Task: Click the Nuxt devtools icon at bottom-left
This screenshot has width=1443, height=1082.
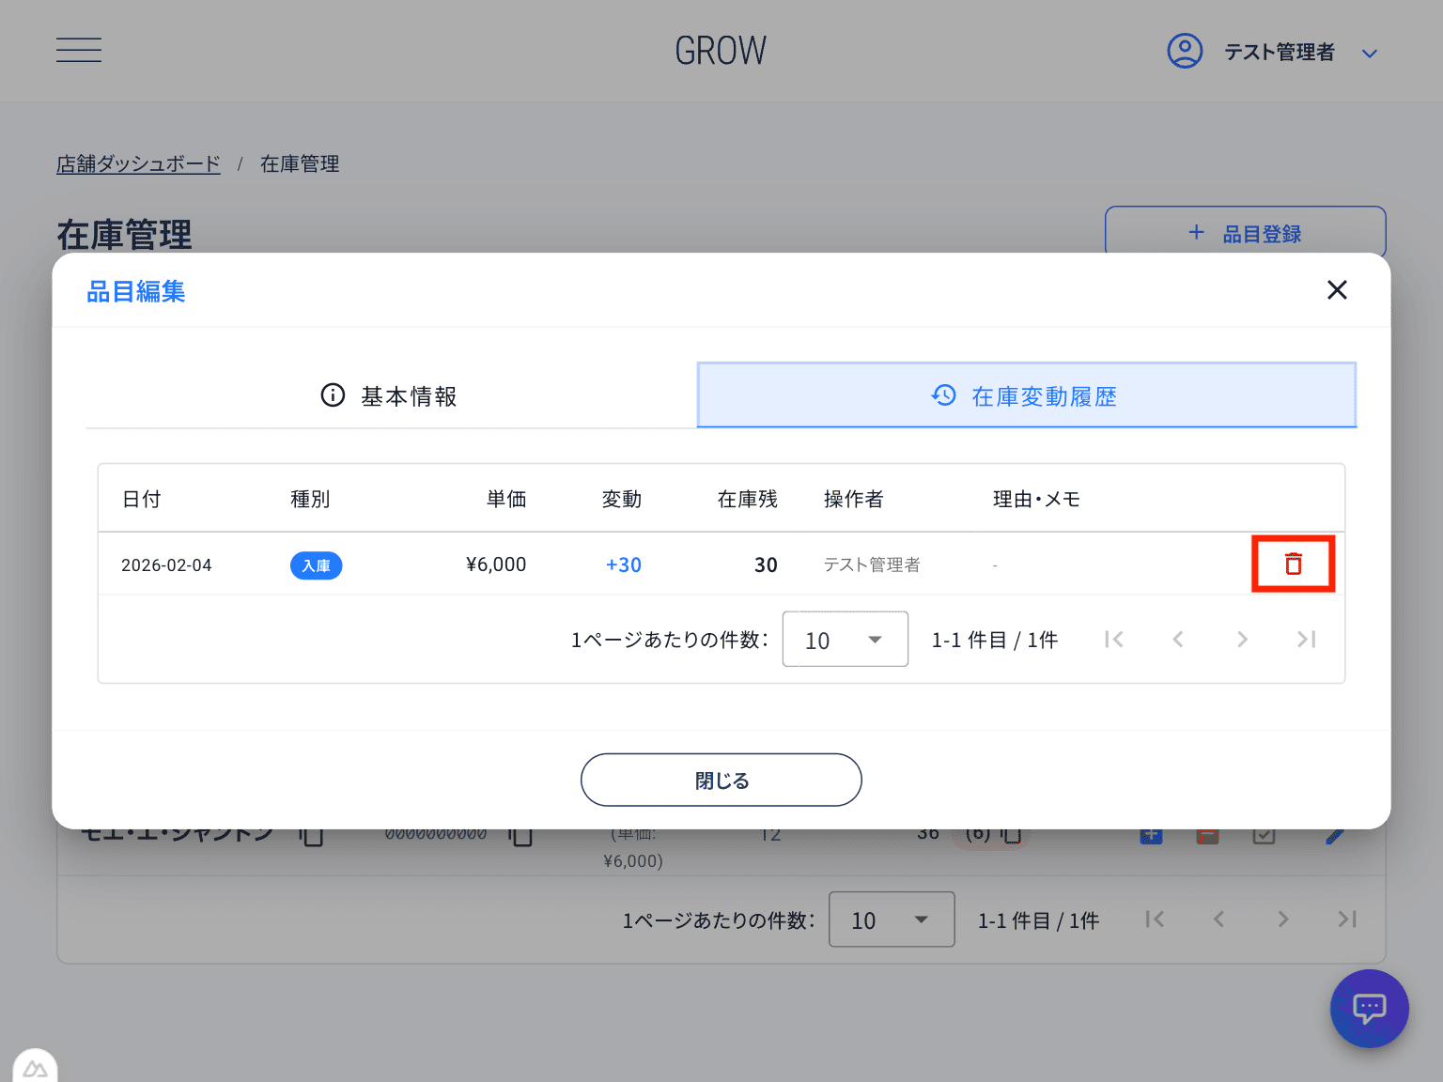Action: click(x=35, y=1068)
